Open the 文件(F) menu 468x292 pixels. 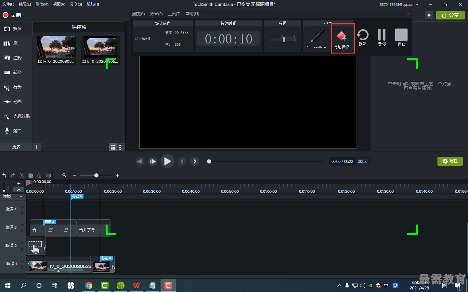[x=8, y=4]
